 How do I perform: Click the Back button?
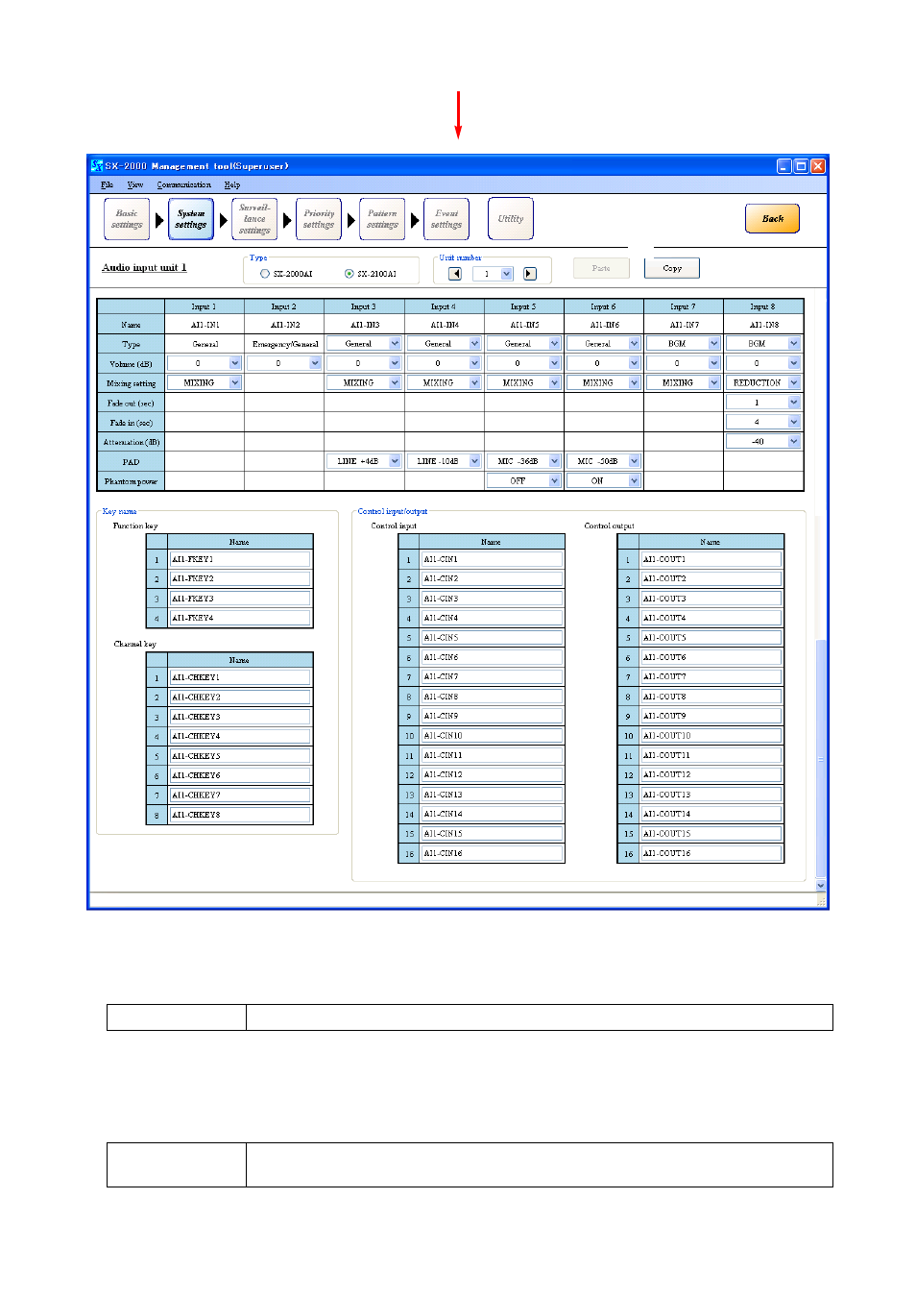773,219
